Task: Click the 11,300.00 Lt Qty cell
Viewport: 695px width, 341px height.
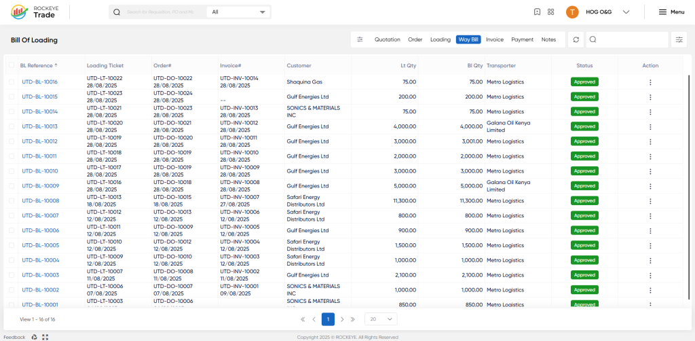Action: click(405, 201)
